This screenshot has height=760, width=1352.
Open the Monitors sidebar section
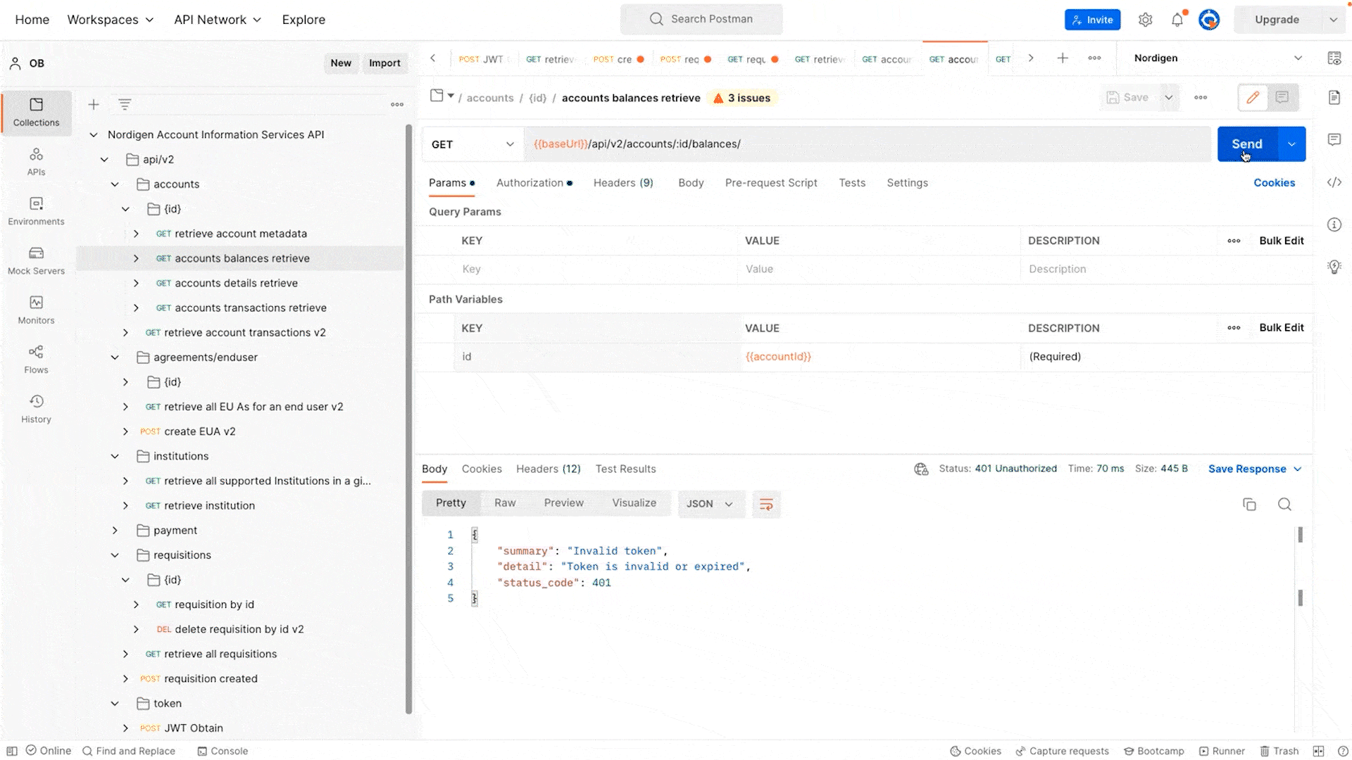[36, 310]
